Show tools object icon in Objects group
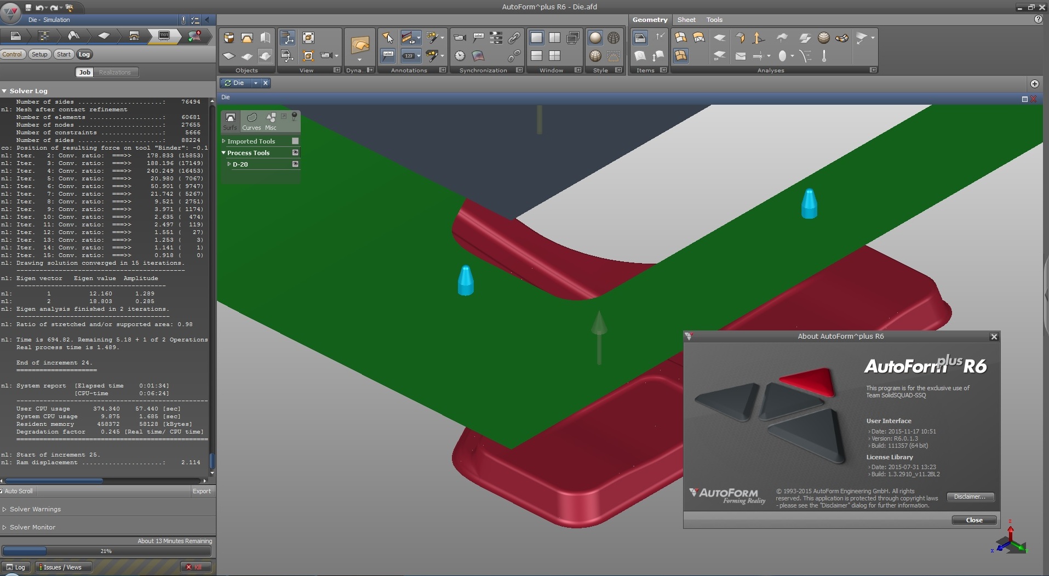 (x=247, y=37)
